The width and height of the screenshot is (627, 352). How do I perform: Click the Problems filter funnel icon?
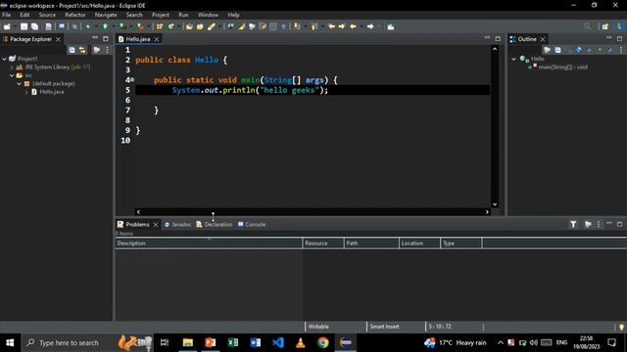(573, 224)
